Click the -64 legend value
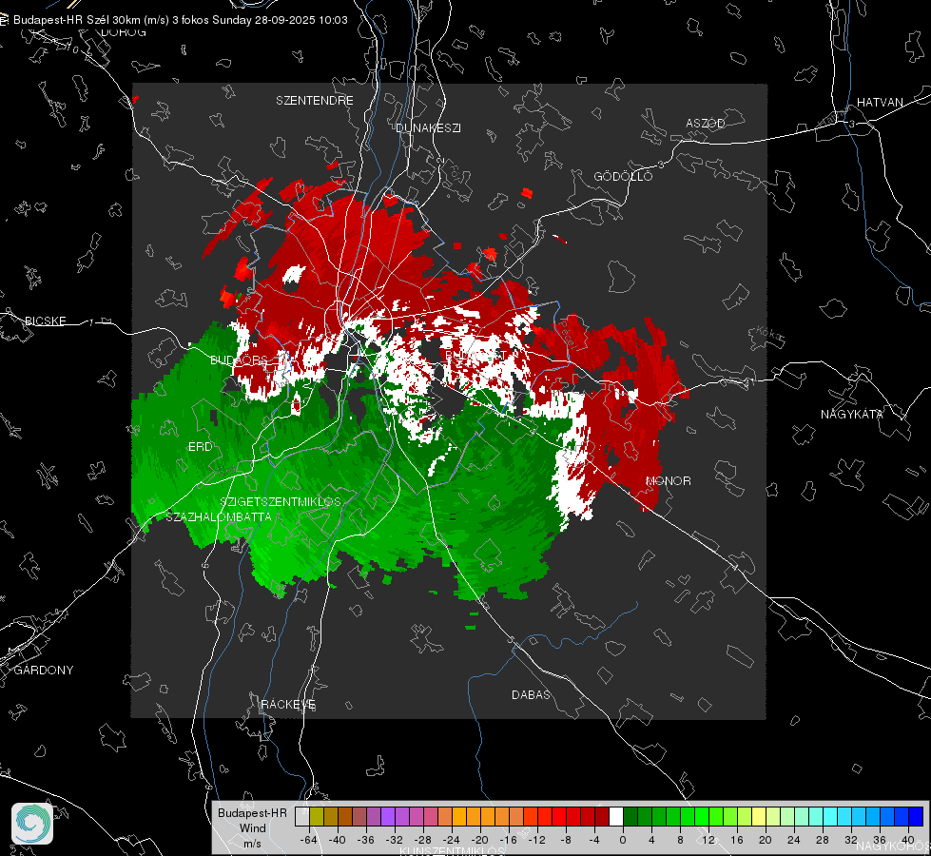 click(309, 840)
